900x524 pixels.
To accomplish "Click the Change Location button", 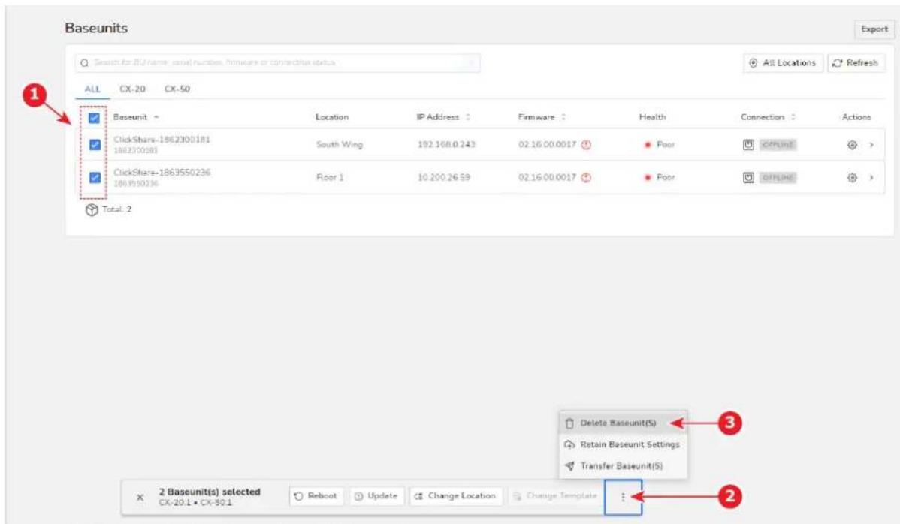I will [456, 496].
